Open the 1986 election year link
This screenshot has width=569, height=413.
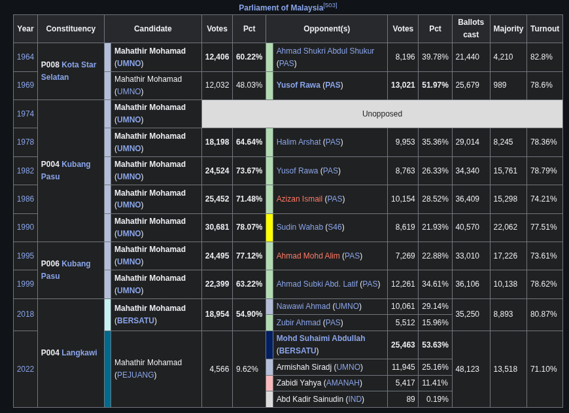(x=26, y=199)
